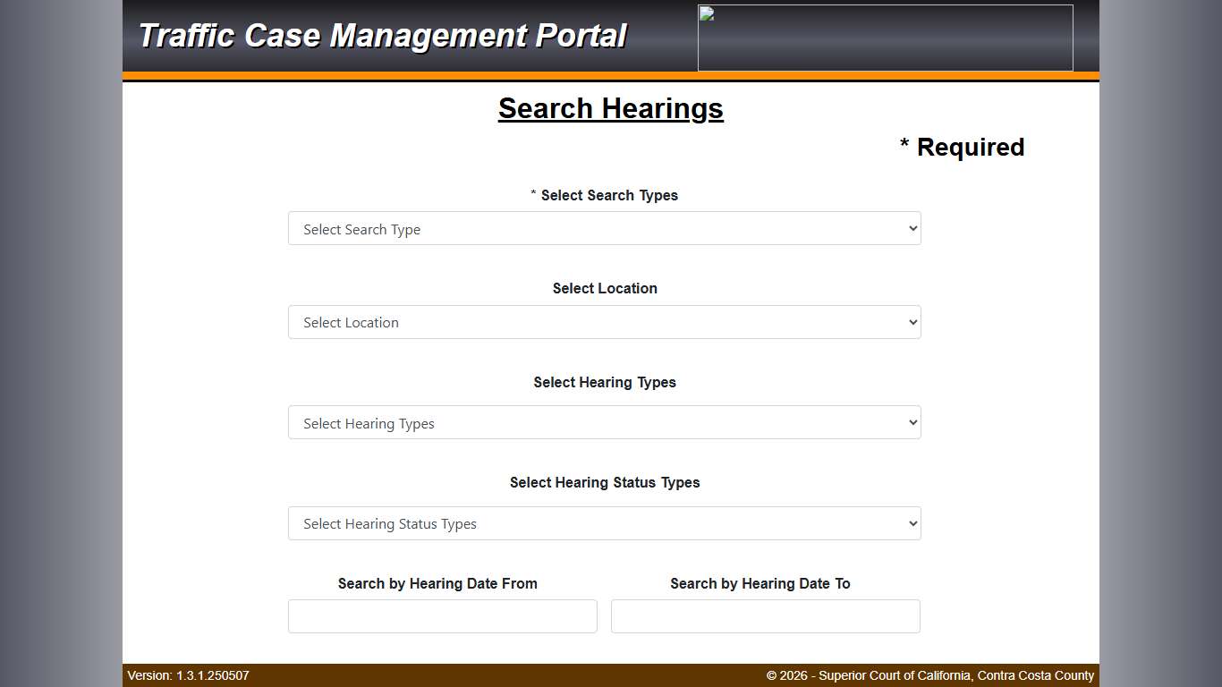Image resolution: width=1222 pixels, height=687 pixels.
Task: Click the Superior Court of California copyright text
Action: click(x=930, y=675)
